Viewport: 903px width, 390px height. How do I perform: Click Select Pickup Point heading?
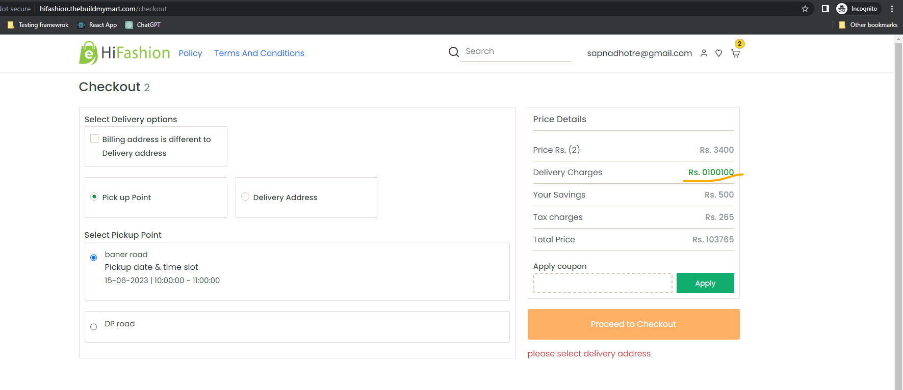123,235
